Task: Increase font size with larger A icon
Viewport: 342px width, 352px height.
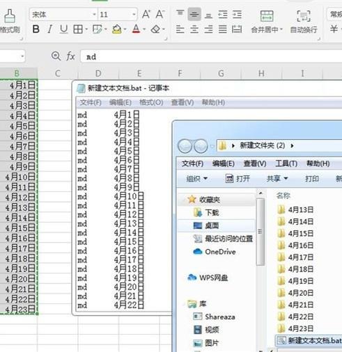Action: [x=146, y=15]
